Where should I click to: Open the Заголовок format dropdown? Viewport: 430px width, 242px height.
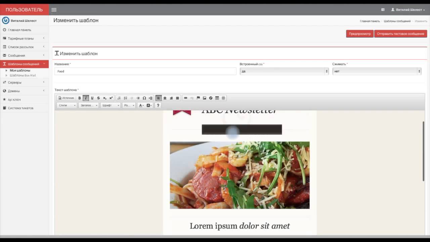click(x=89, y=106)
